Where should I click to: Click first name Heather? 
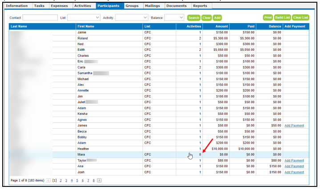click(x=83, y=149)
